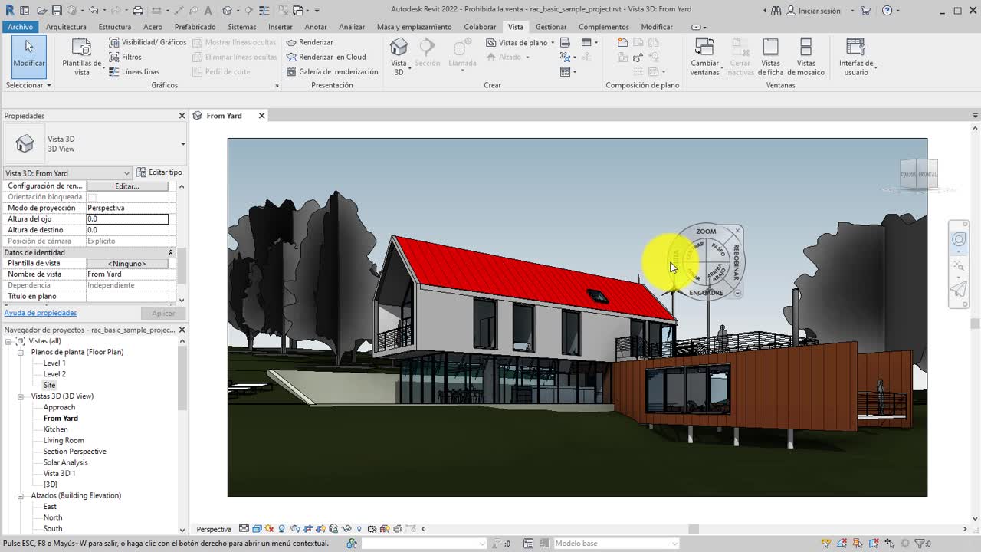
Task: Switch to the Anotar ribbon tab
Action: 316,27
